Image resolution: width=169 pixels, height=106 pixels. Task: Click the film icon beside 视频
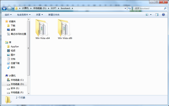coord(8,51)
